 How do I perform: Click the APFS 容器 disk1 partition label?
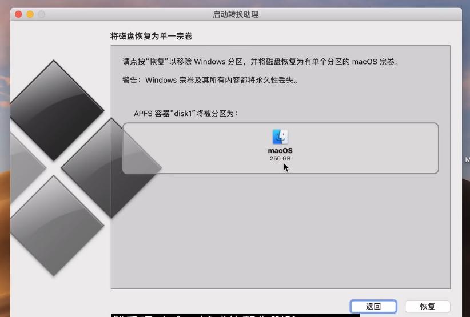pos(186,114)
